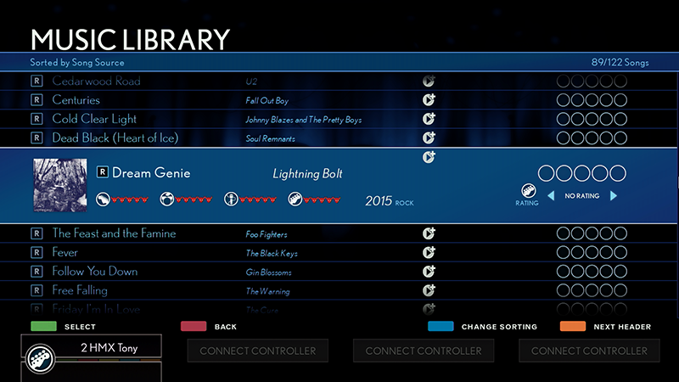Choose Follow You Down by Gin Blossoms
The image size is (679, 382).
click(x=94, y=272)
